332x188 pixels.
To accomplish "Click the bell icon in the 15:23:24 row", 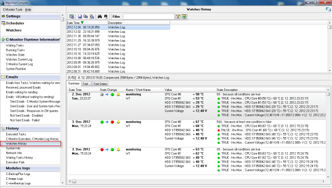I will [x=118, y=122].
